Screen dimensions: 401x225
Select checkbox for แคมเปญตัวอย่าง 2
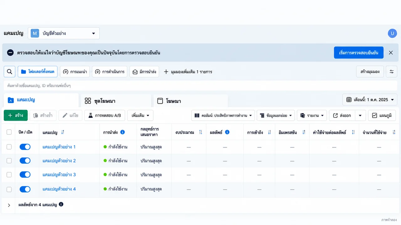(x=9, y=161)
